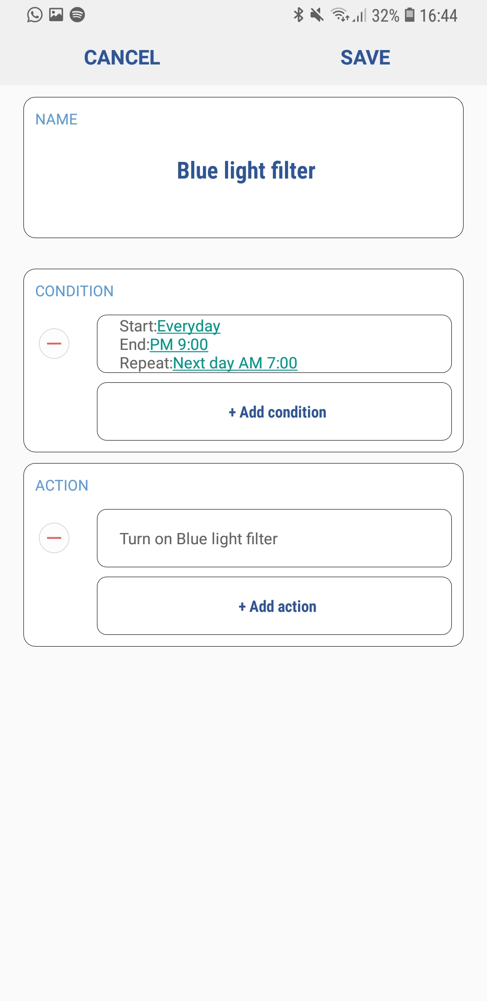Tap the battery status icon
Screen dimensions: 487x1001
click(409, 15)
